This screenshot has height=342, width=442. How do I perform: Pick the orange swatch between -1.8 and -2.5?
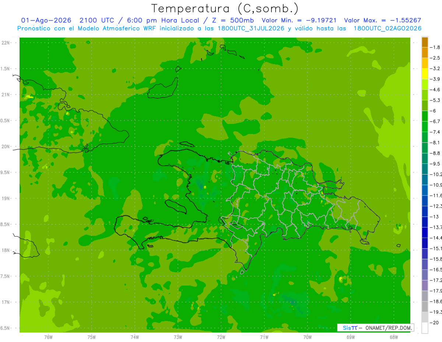[425, 53]
